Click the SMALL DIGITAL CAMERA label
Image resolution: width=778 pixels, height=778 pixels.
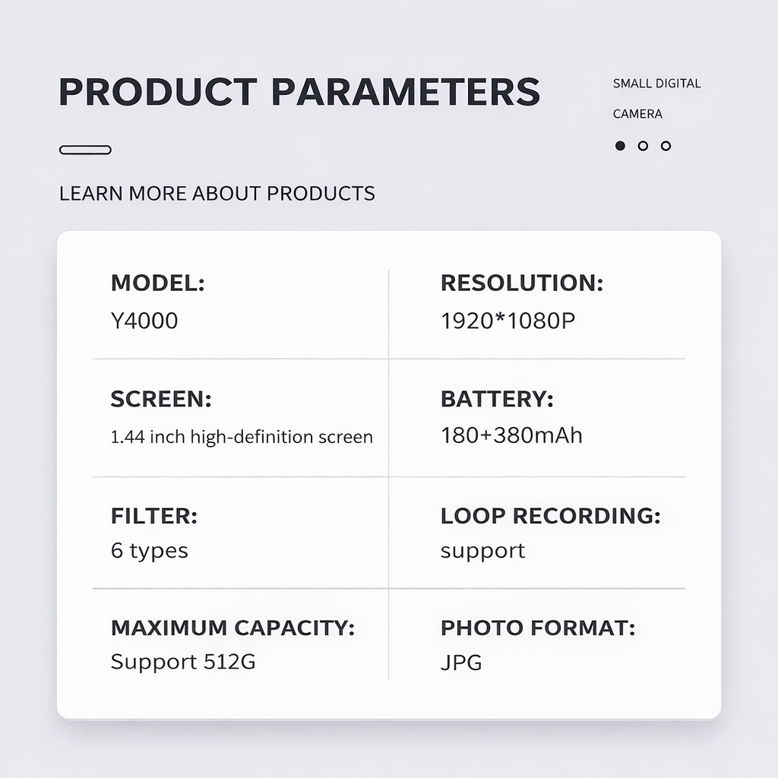[656, 99]
